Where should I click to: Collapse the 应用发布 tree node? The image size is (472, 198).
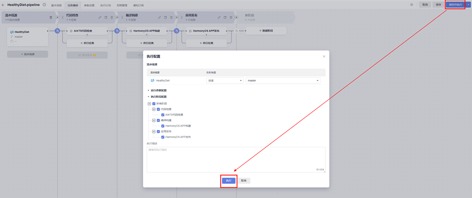(x=154, y=131)
